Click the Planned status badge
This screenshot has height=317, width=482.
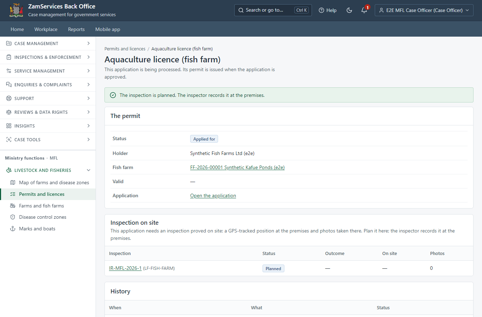click(273, 268)
